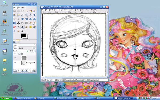Open the Colors menu
160x100 pixels.
(x=71, y=10)
